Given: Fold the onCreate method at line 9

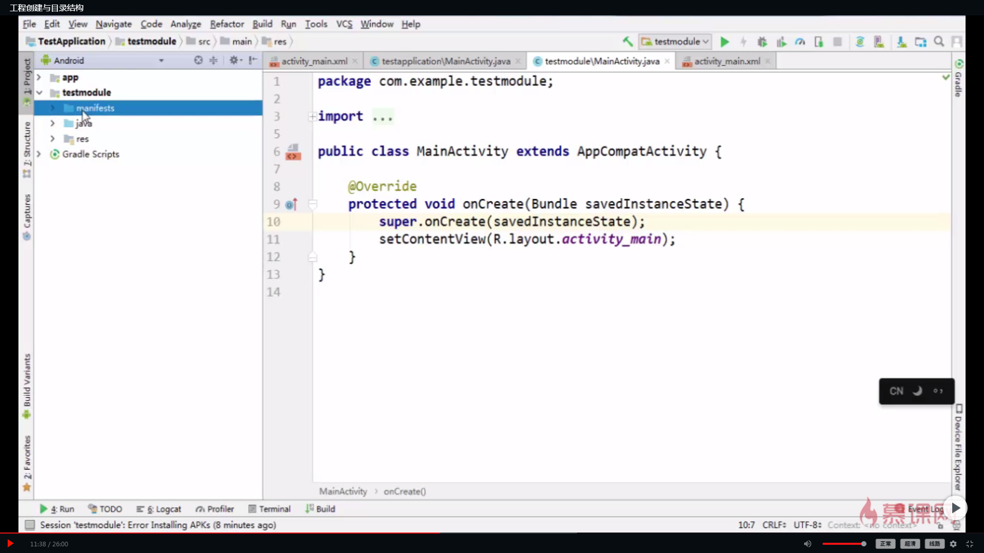Looking at the screenshot, I should point(313,204).
